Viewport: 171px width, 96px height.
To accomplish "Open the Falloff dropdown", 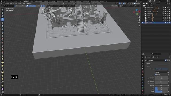I will point(67,6).
